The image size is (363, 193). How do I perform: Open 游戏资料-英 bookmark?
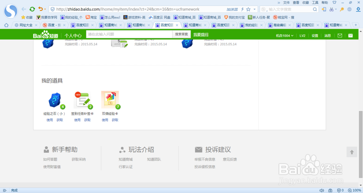pyautogui.click(x=135, y=17)
